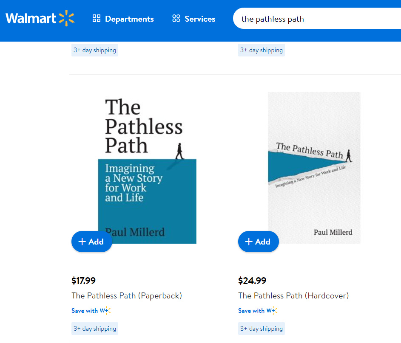
Task: Click the W+ icon under hardcover listing
Action: [x=272, y=311]
